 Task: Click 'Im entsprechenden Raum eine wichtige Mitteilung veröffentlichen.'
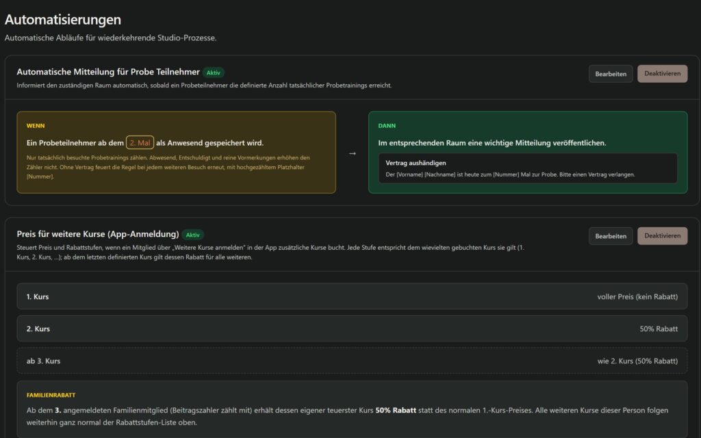(492, 143)
